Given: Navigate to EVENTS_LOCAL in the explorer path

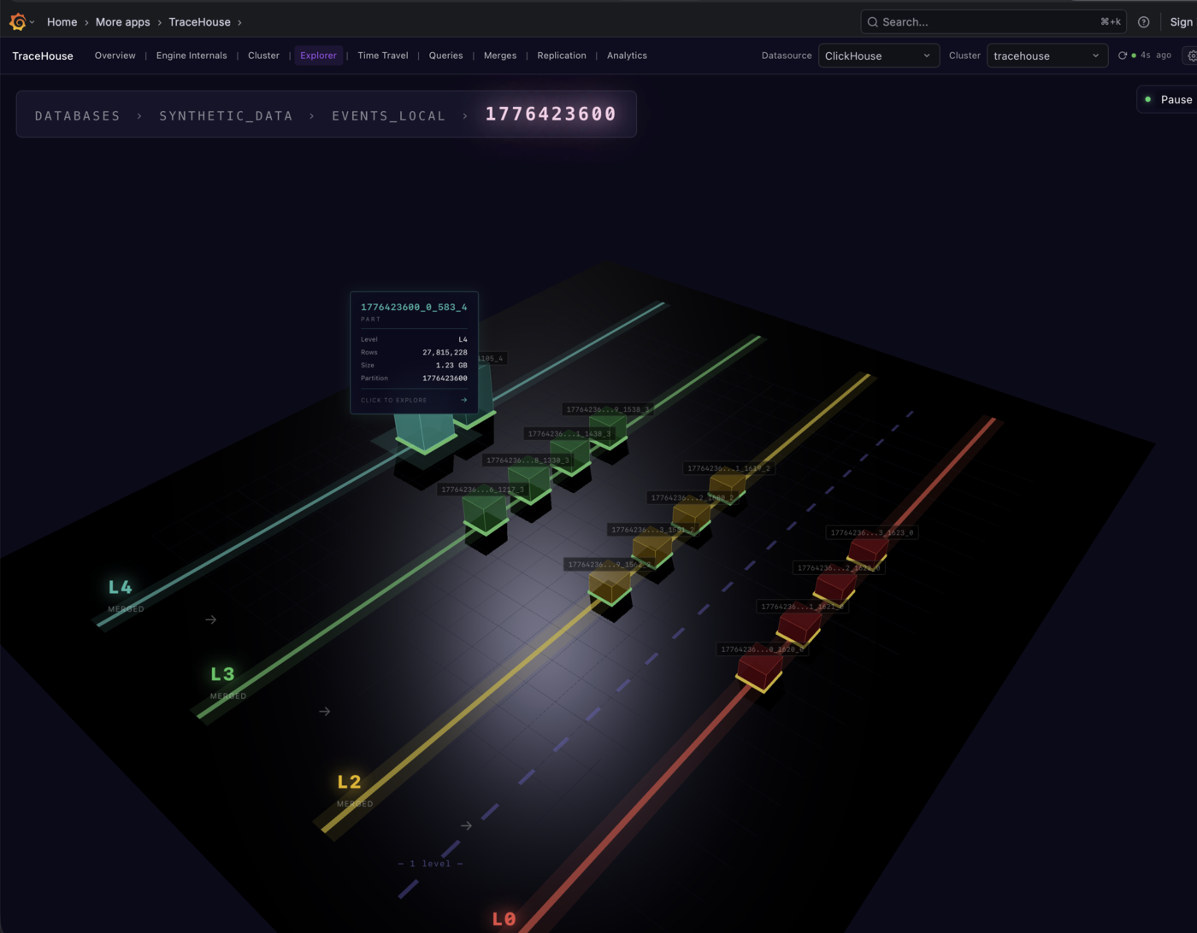Looking at the screenshot, I should click(389, 115).
